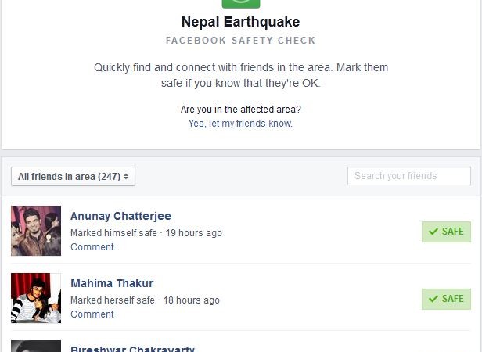482x352 pixels.
Task: Open the All friends in area dropdown
Action: click(74, 177)
